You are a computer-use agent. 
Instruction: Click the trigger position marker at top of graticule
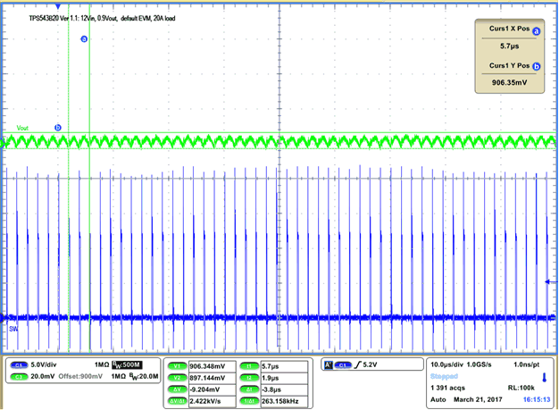click(58, 6)
